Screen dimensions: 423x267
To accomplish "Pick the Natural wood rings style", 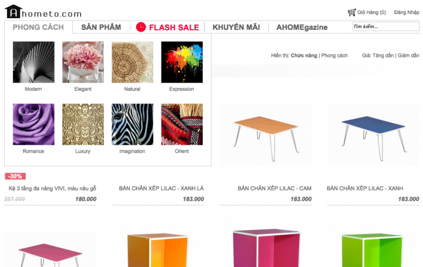I will [x=132, y=62].
